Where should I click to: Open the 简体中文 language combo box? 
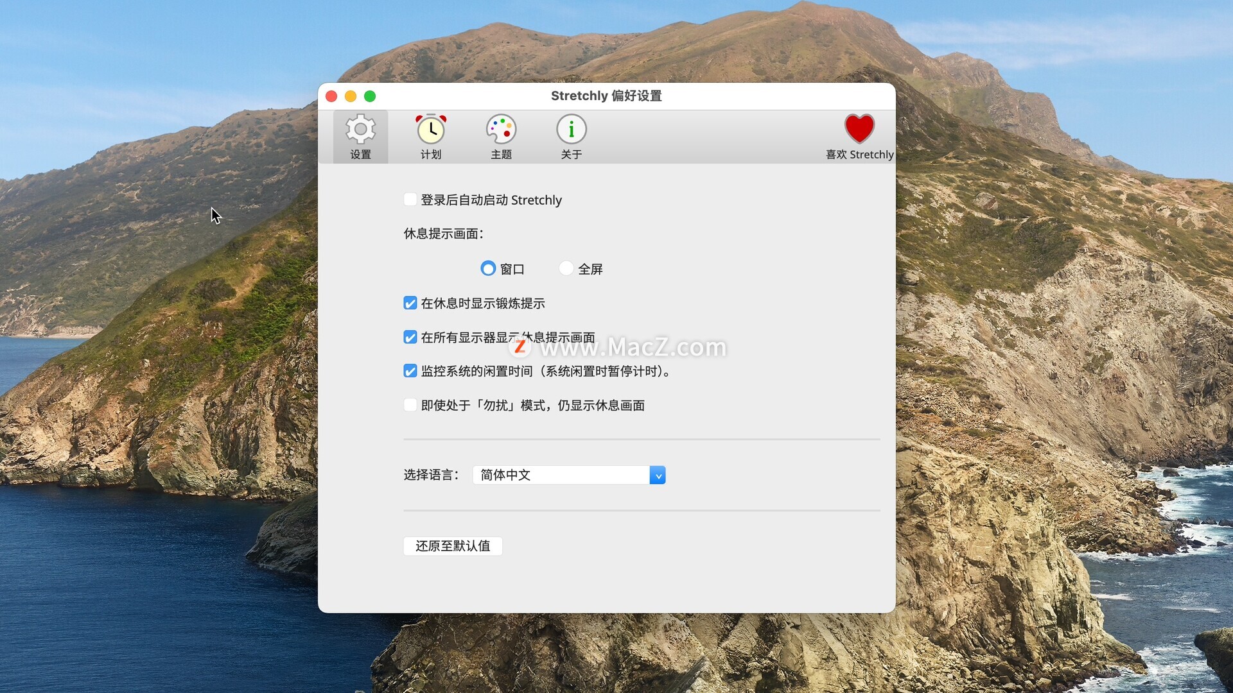pyautogui.click(x=562, y=475)
